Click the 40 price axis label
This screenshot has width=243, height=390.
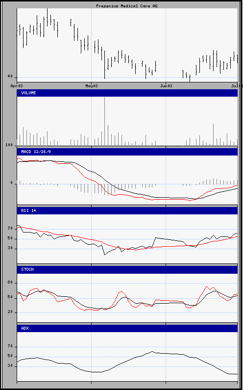[10, 77]
